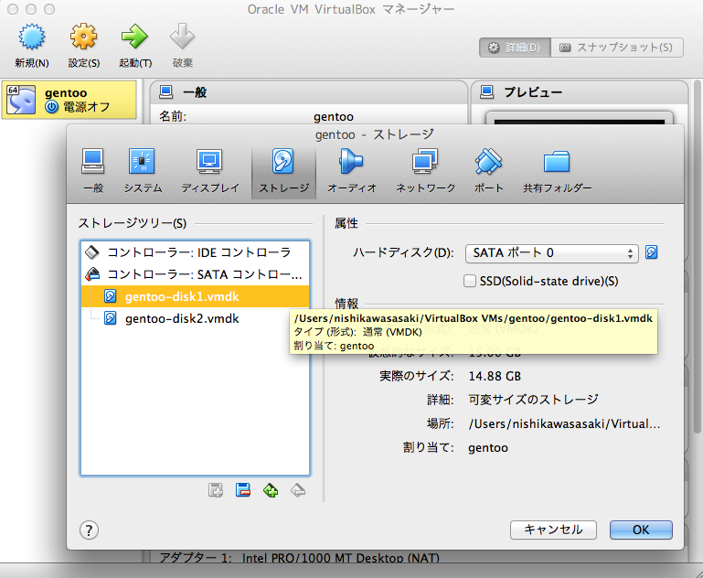Open the ネットワーク settings tab
The height and width of the screenshot is (578, 703).
(425, 172)
